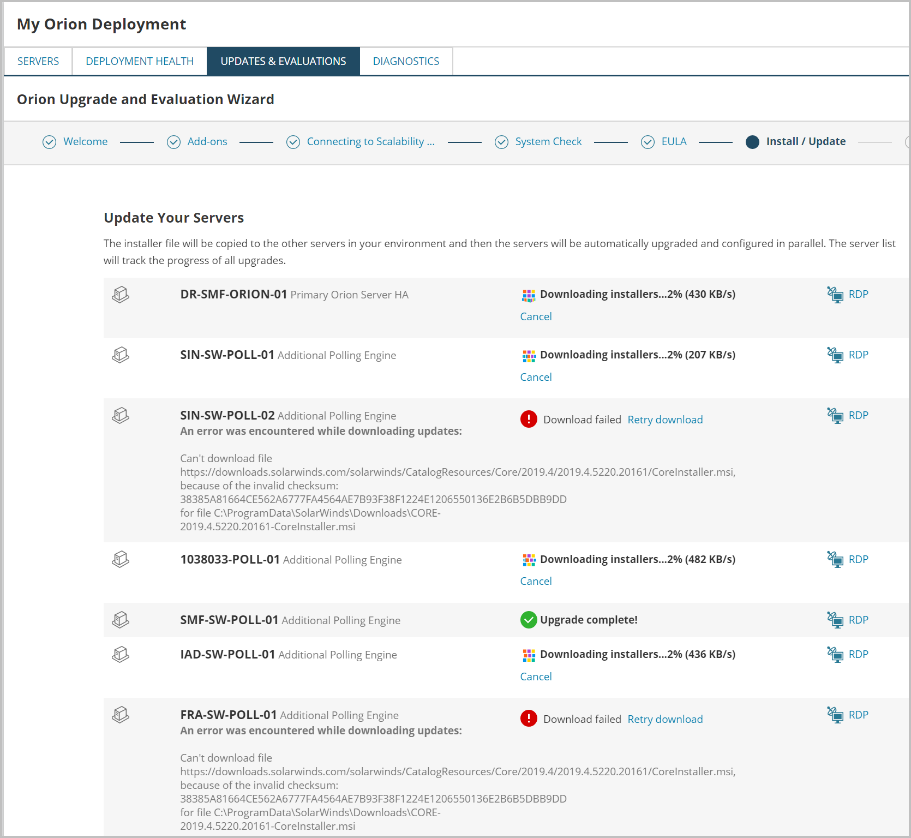This screenshot has height=838, width=911.
Task: Open the SERVERS tab
Action: (38, 61)
